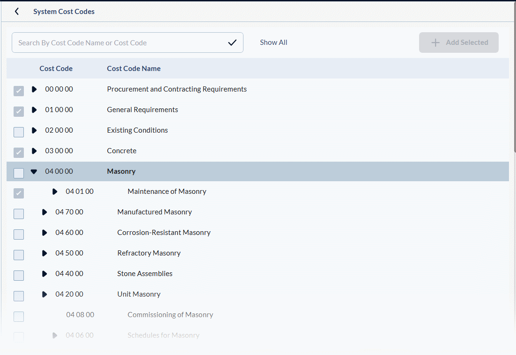Expand the Manufactured Masonry arrow

pyautogui.click(x=44, y=212)
